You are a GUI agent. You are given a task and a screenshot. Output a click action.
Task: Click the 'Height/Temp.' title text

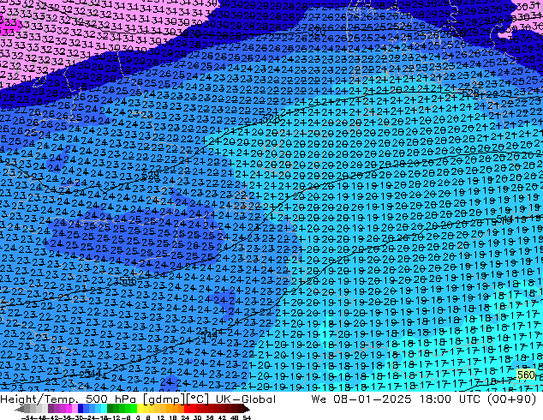click(x=39, y=399)
